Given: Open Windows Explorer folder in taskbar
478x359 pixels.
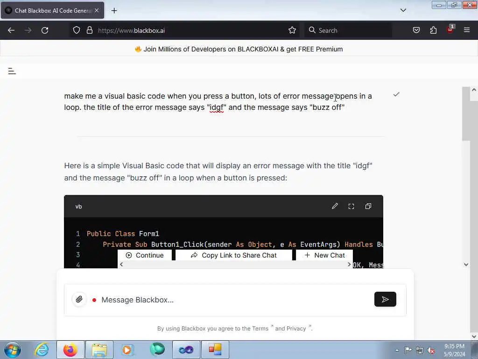Looking at the screenshot, I should pyautogui.click(x=99, y=350).
